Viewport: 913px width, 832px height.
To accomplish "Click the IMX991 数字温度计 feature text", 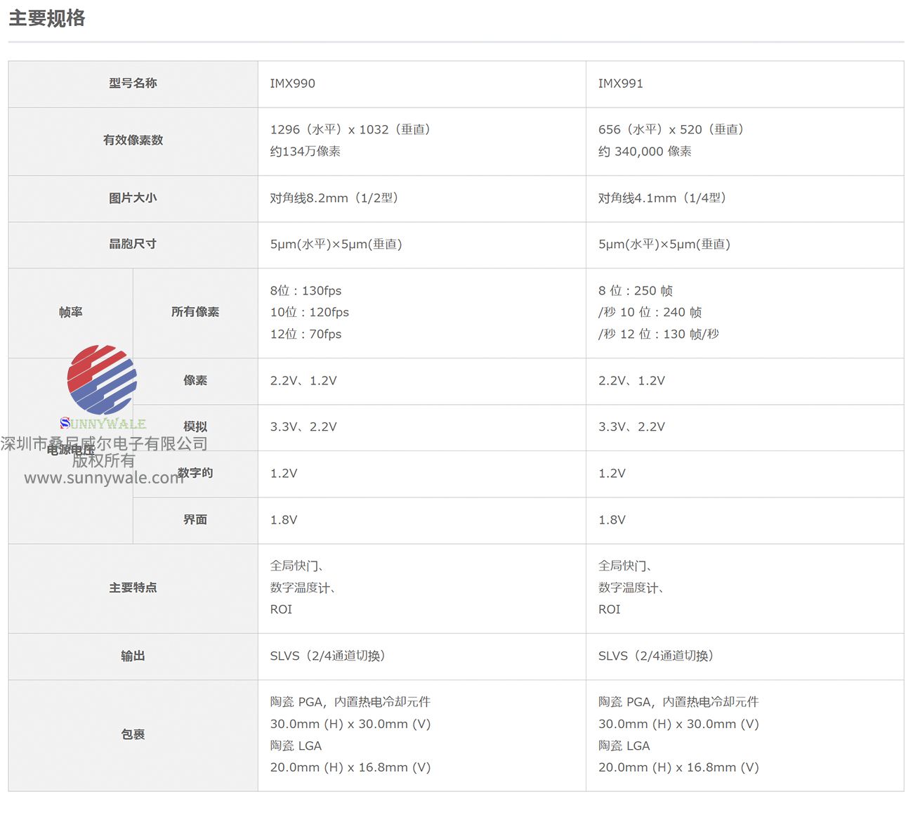I will (631, 587).
